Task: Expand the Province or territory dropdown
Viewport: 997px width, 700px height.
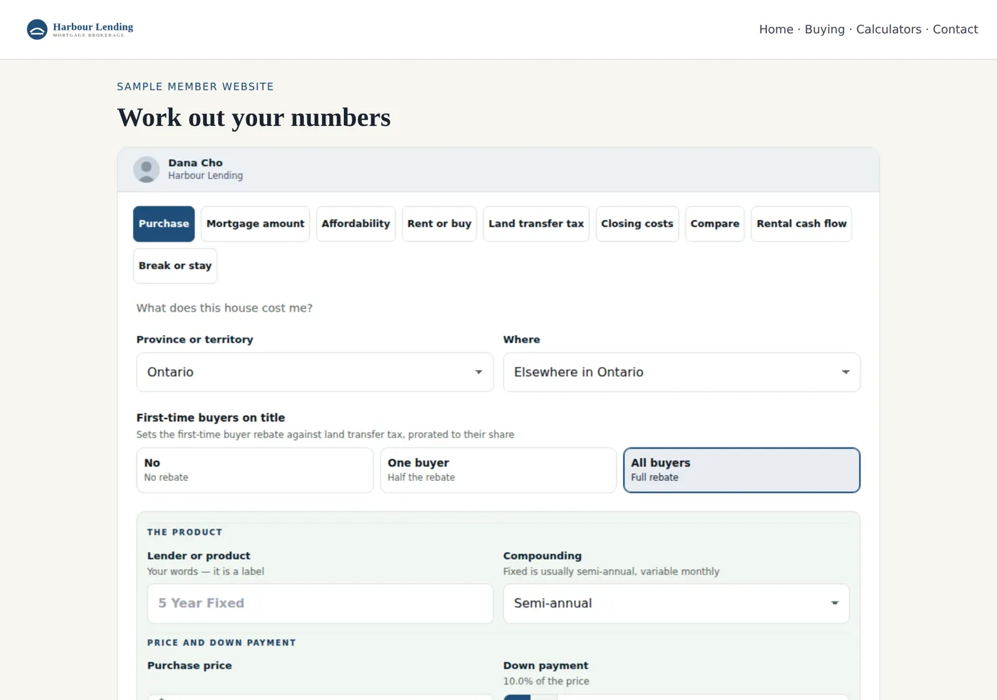Action: coord(315,372)
